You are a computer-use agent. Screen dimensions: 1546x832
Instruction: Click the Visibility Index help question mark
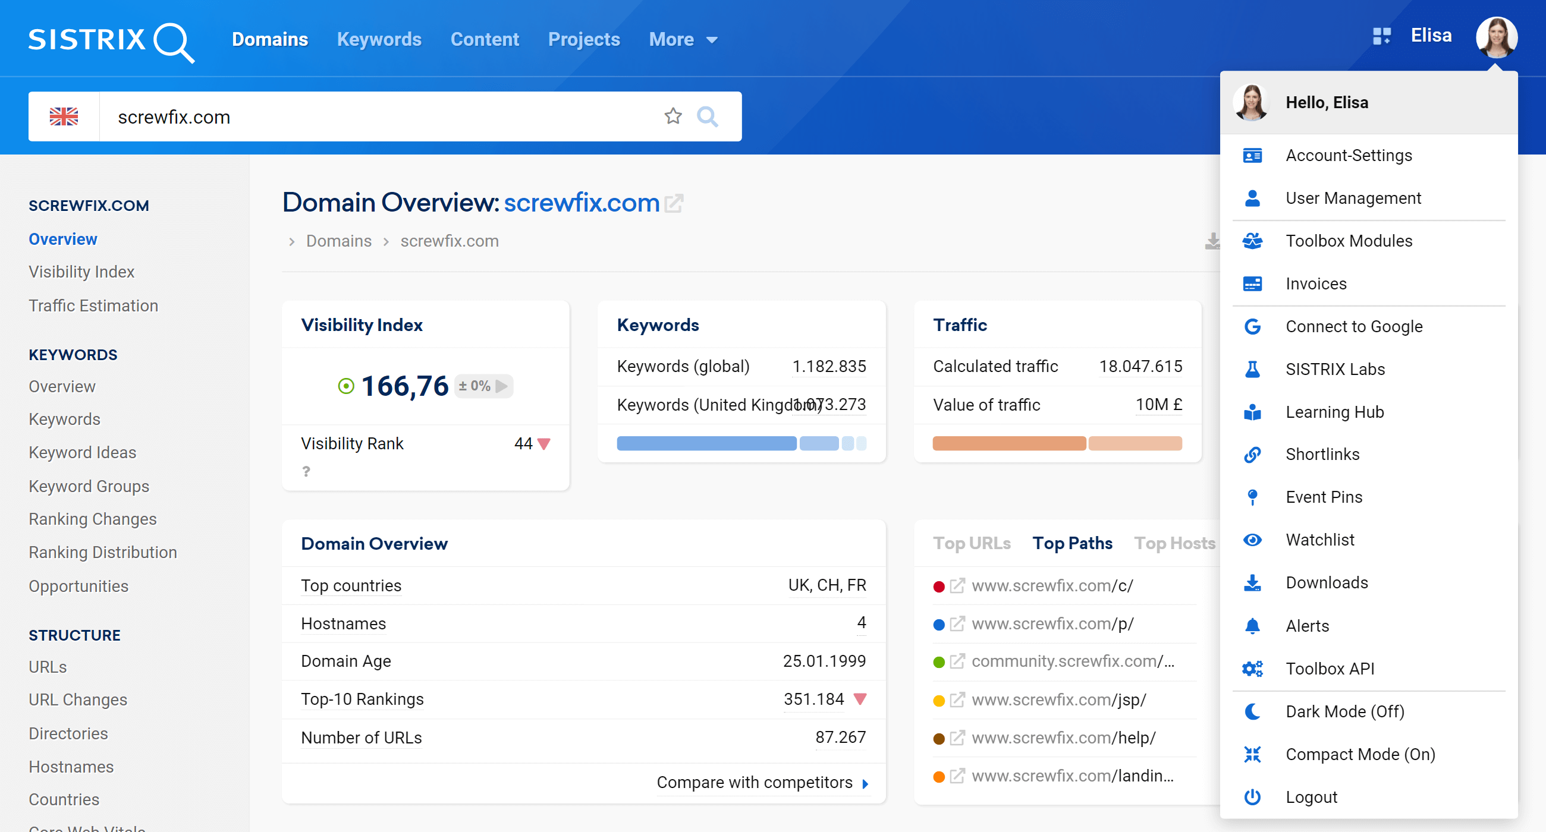tap(306, 471)
